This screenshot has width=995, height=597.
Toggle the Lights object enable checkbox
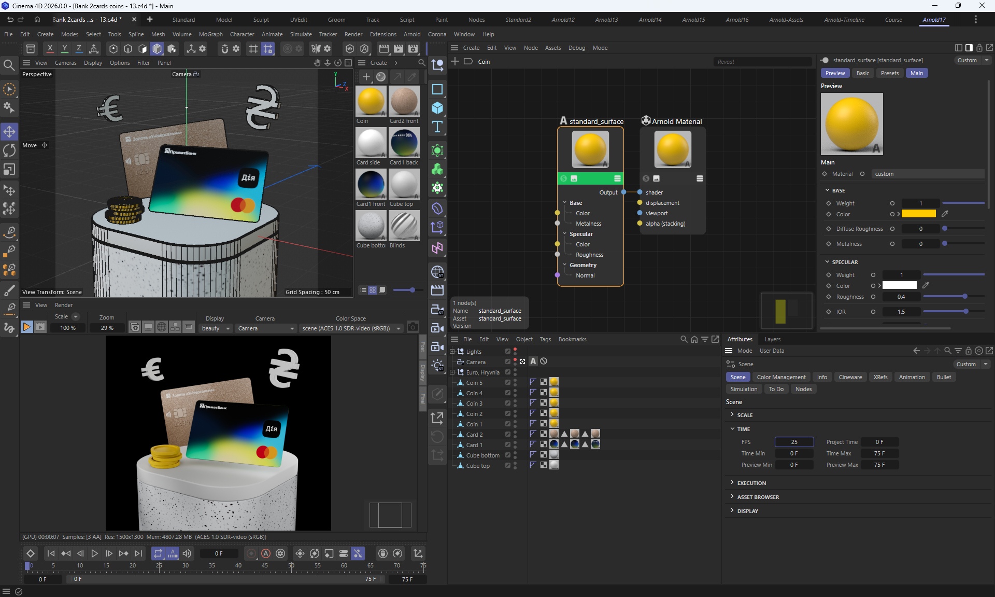click(508, 352)
